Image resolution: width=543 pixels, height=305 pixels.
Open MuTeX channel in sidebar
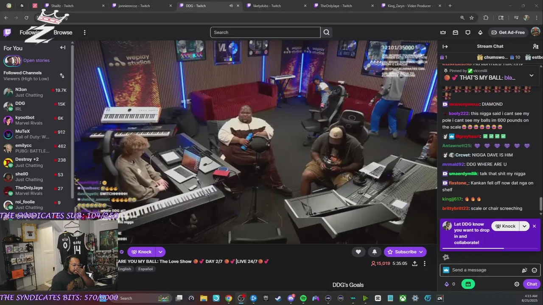36,134
